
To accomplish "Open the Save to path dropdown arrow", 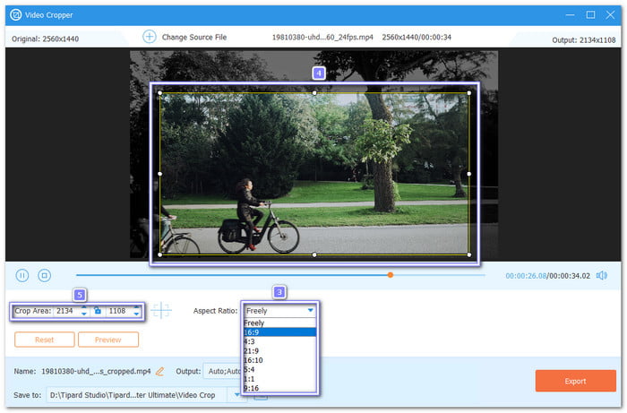I will 236,394.
